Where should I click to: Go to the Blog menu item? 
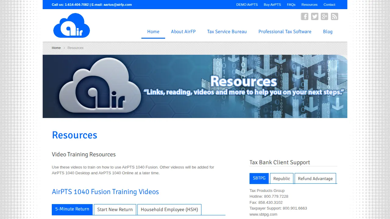tap(328, 32)
